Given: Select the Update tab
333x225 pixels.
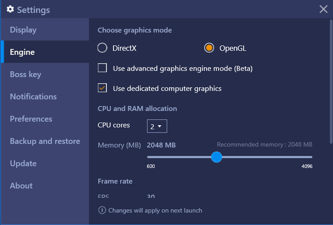Looking at the screenshot, I should [45, 163].
